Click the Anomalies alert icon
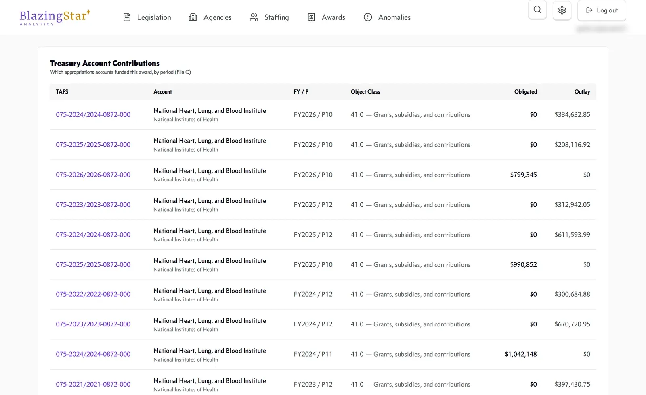This screenshot has height=395, width=646. [368, 17]
